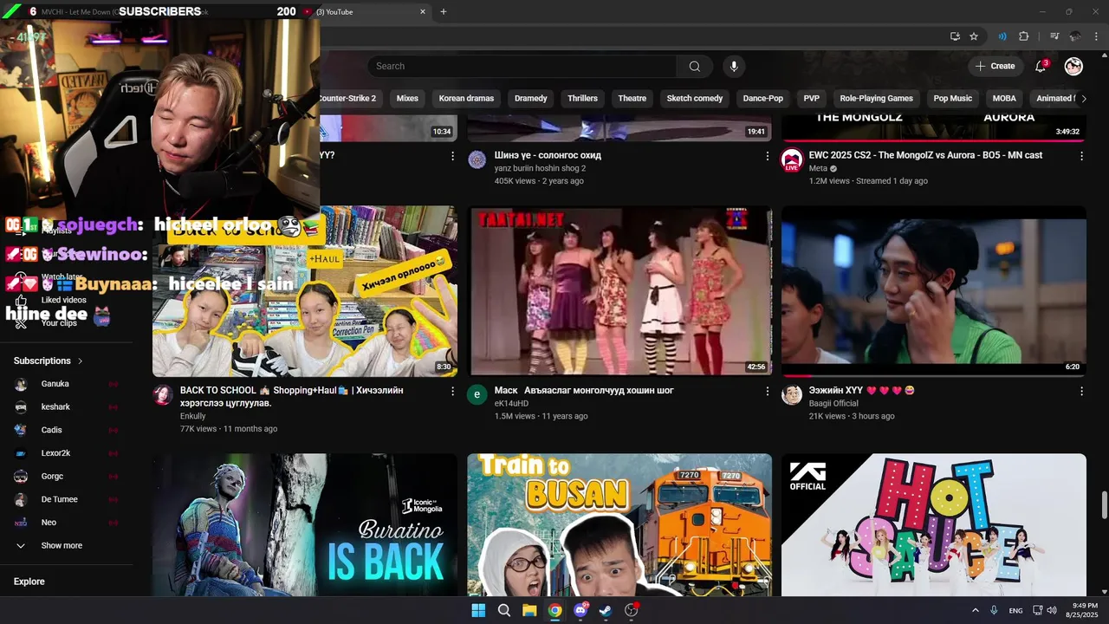Open more options for EWC 2025 CS2 video

coord(1081,156)
